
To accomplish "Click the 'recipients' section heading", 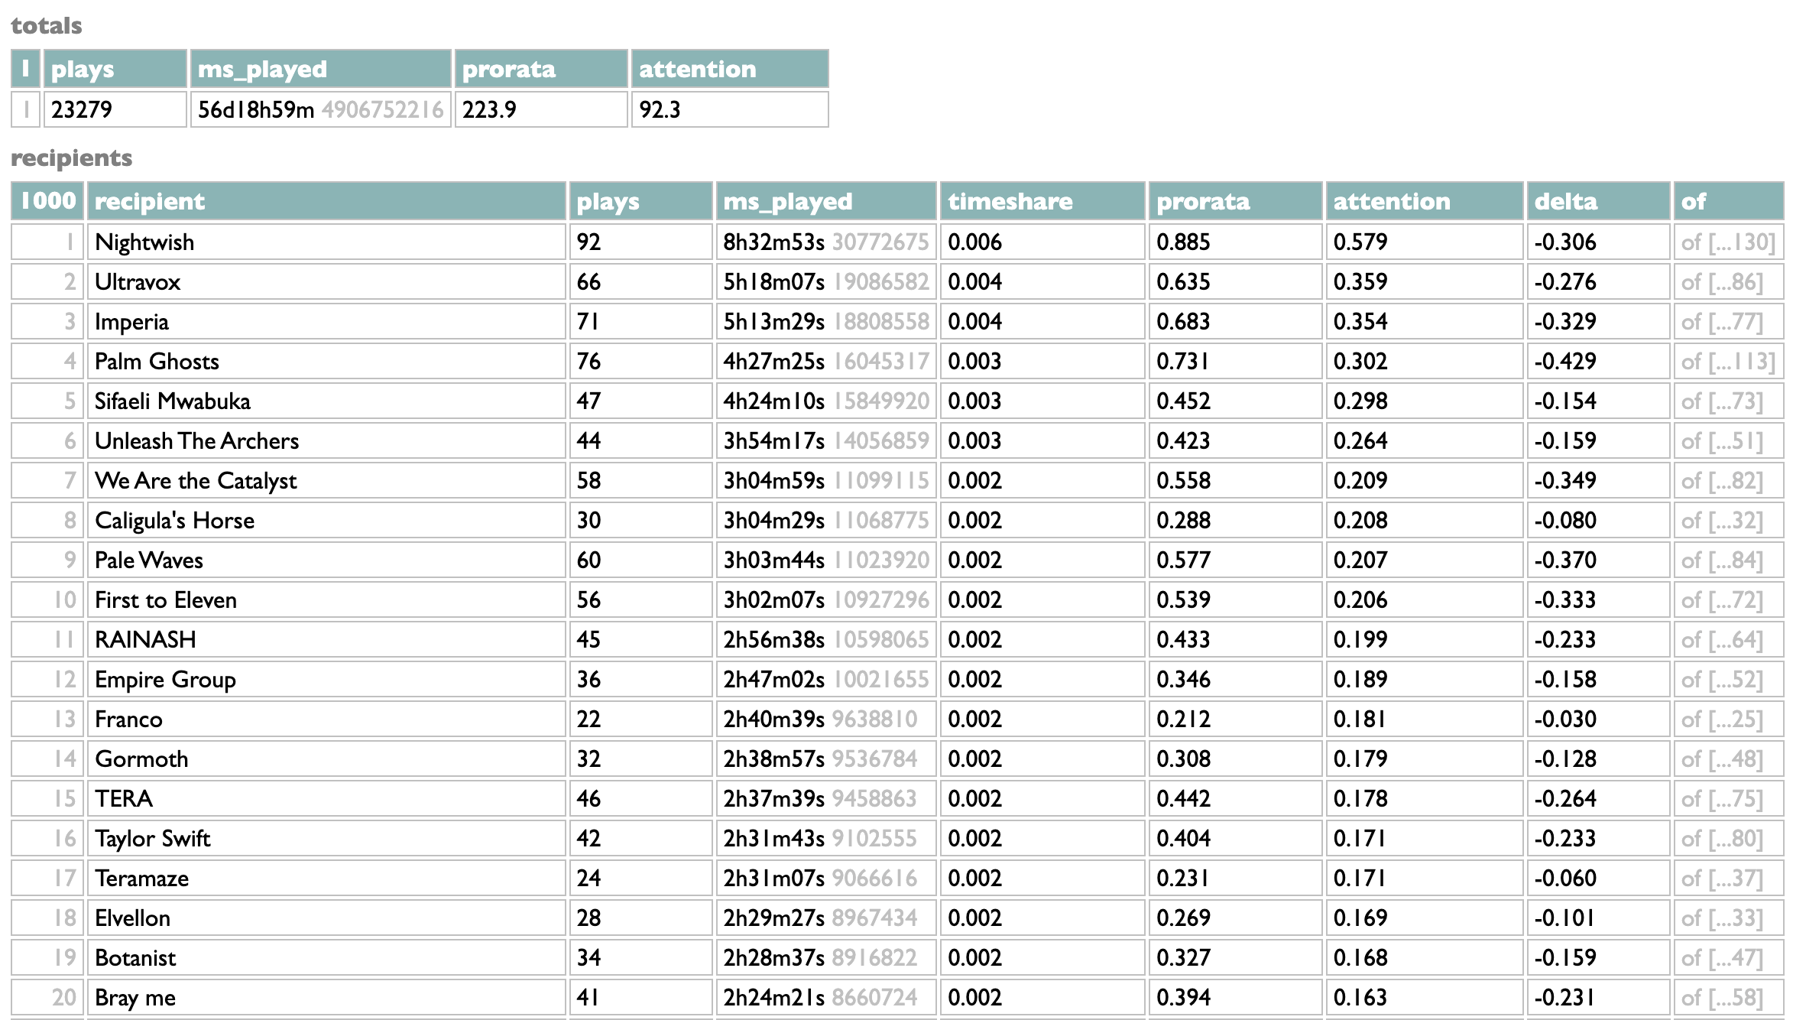I will 71,158.
